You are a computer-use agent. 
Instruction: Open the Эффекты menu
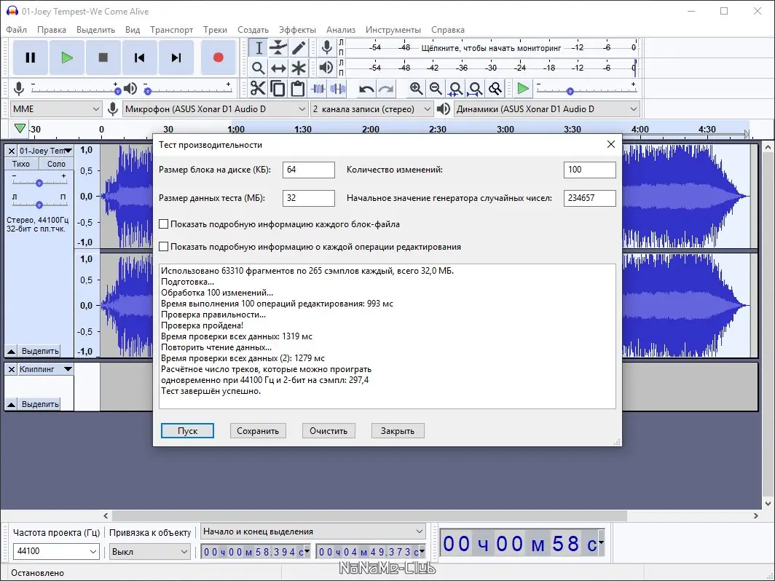(x=297, y=30)
